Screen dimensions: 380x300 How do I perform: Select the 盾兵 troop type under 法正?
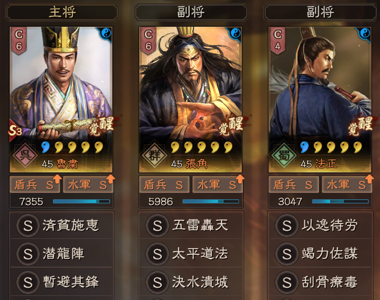coord(294,185)
